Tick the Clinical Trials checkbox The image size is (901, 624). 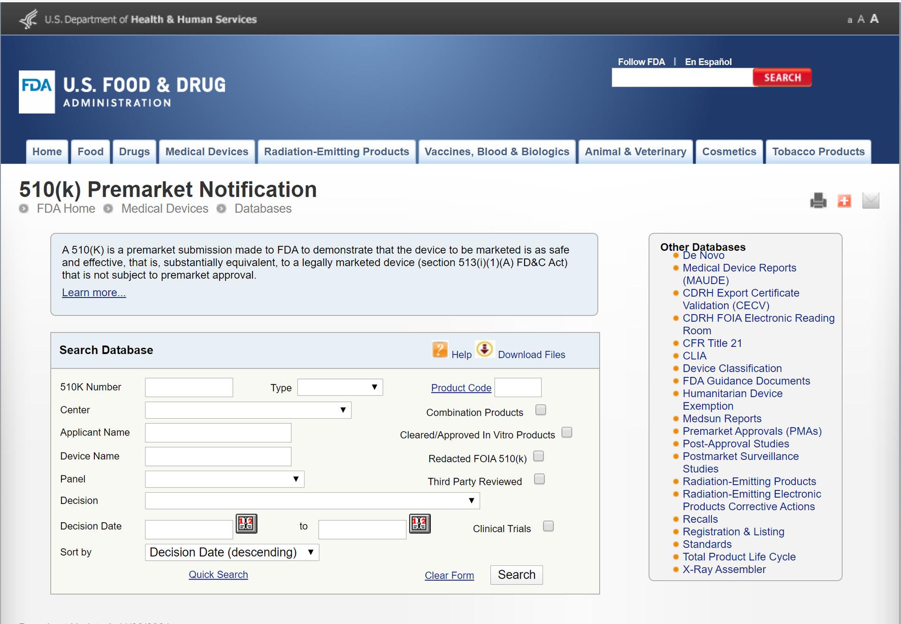548,526
